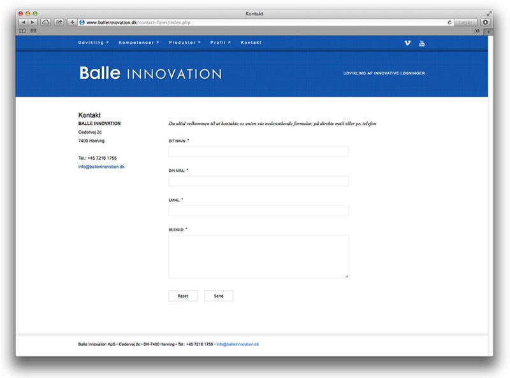The height and width of the screenshot is (378, 510).
Task: Go forward with the Safari forward arrow
Action: [33, 22]
